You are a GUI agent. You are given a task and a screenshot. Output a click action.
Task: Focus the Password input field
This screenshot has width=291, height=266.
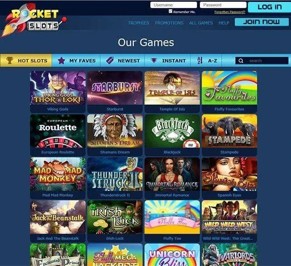click(223, 5)
